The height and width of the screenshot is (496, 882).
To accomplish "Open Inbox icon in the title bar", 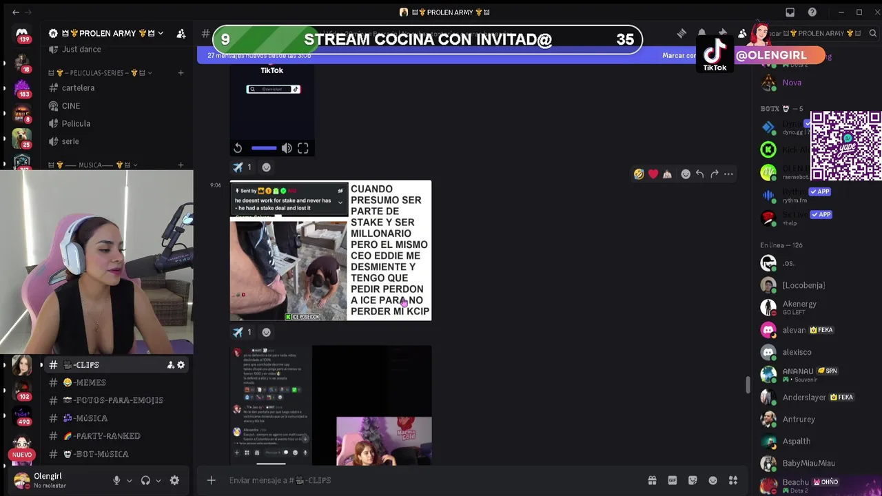I will pyautogui.click(x=790, y=12).
